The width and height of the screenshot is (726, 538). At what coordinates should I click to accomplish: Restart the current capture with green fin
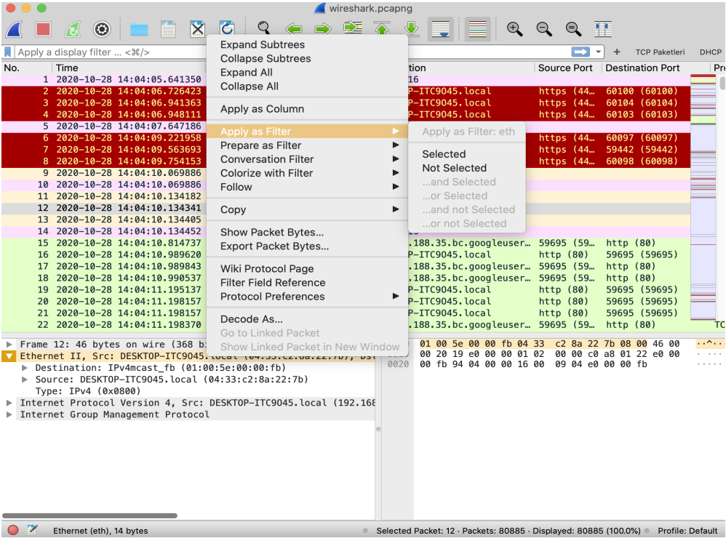(x=73, y=29)
